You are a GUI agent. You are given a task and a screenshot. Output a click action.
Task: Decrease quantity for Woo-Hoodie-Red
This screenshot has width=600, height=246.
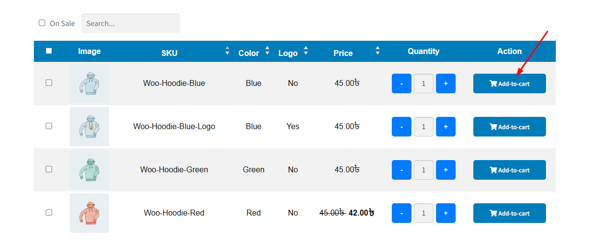click(401, 213)
